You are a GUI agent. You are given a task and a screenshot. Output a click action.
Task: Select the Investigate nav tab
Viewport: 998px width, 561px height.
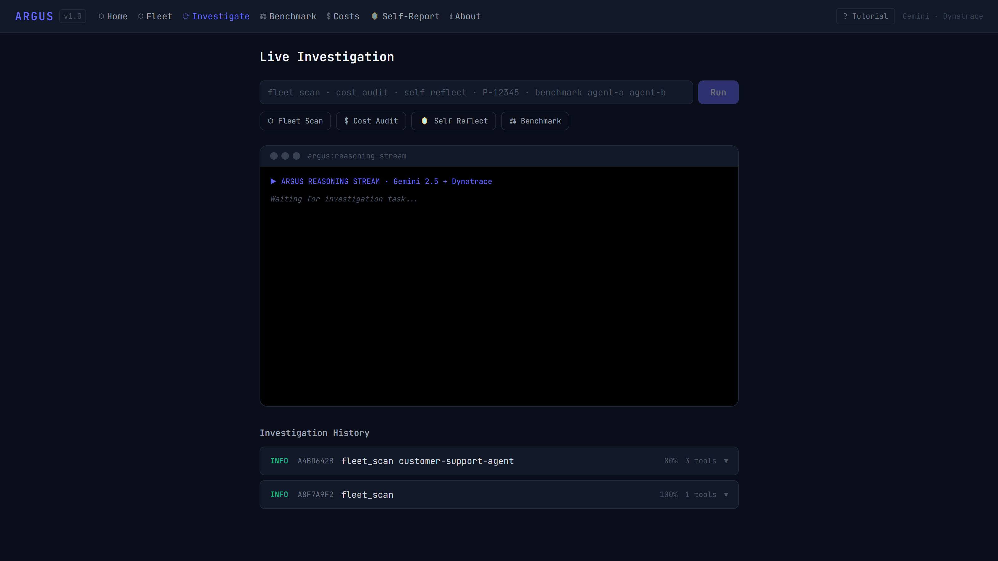click(x=216, y=16)
